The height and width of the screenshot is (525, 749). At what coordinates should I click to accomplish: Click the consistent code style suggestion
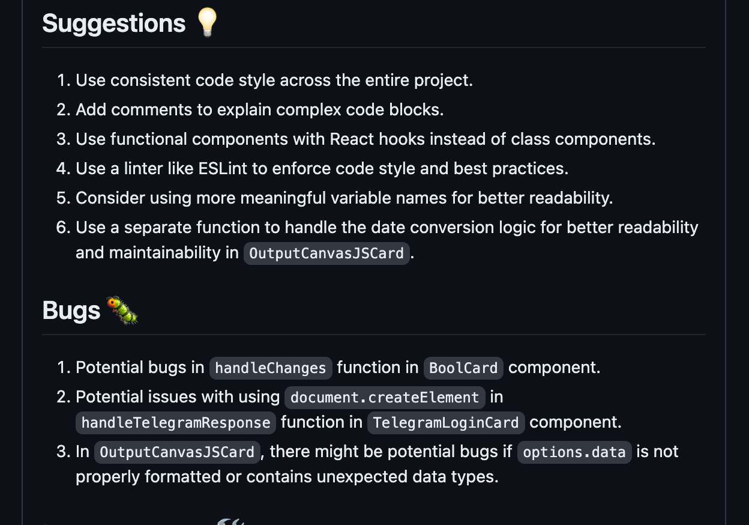click(274, 80)
